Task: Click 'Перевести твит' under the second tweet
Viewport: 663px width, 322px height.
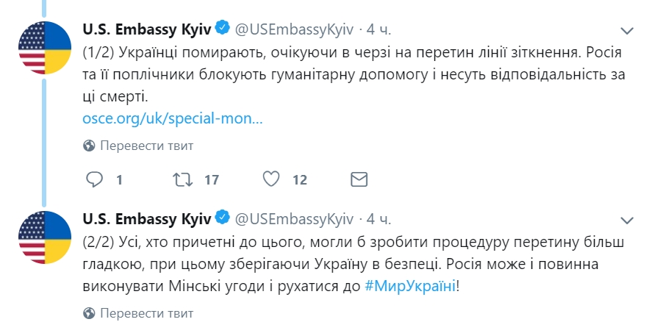Action: [147, 313]
